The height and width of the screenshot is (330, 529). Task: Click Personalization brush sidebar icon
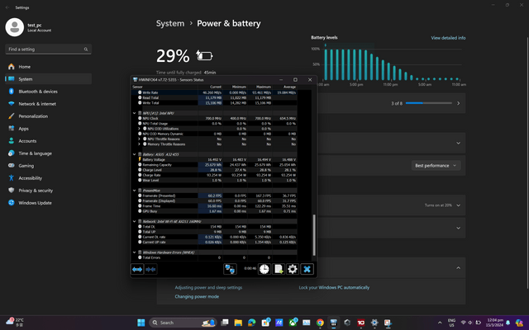(x=11, y=116)
